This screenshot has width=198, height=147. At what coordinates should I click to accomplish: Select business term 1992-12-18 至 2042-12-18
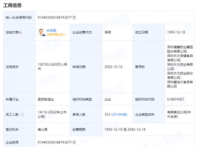click(x=125, y=129)
